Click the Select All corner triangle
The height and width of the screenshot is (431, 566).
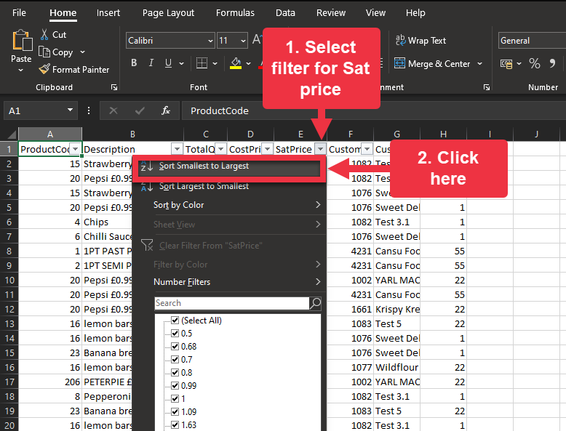tap(12, 134)
